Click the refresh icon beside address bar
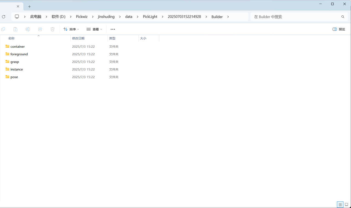The width and height of the screenshot is (351, 208). click(x=4, y=17)
